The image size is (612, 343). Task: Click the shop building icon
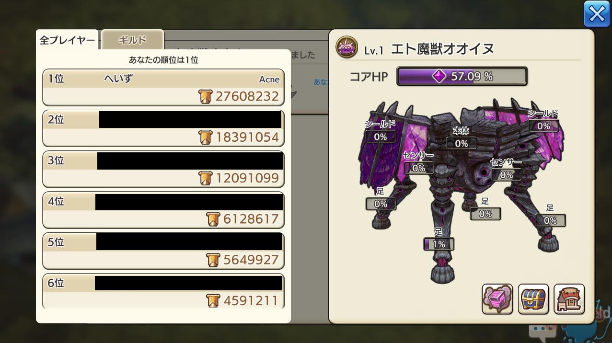[x=569, y=299]
